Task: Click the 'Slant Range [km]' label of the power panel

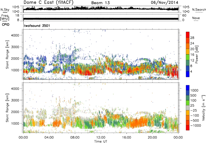Action: (x=7, y=54)
